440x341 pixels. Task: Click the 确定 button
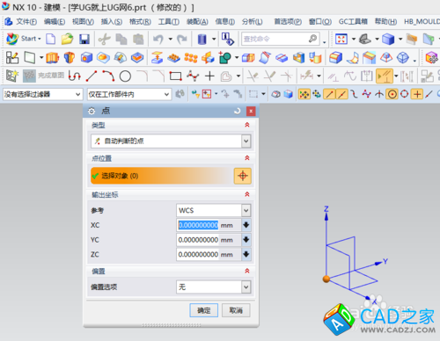click(204, 310)
